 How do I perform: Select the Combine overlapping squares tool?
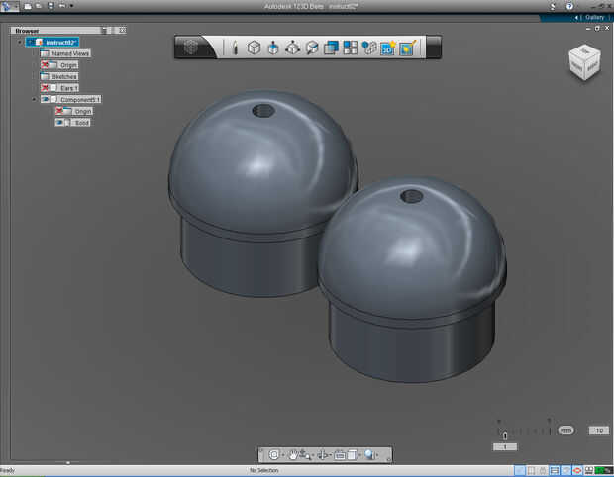(x=331, y=48)
